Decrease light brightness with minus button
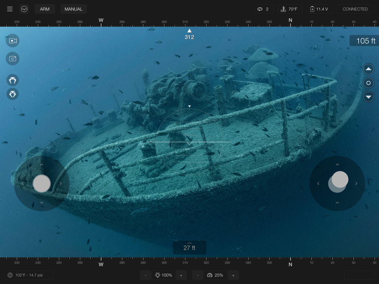379x284 pixels. pyautogui.click(x=146, y=275)
